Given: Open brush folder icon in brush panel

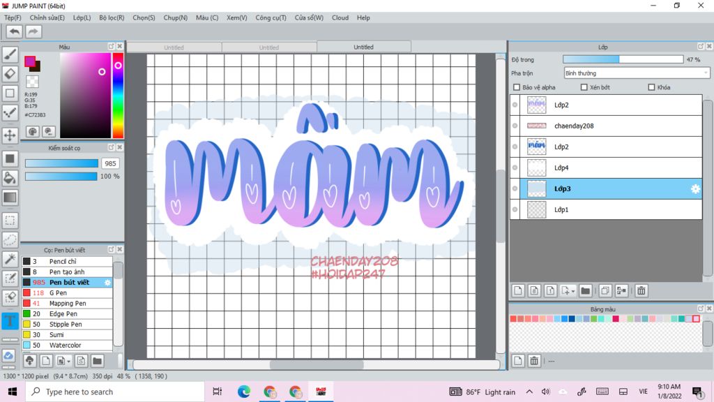Looking at the screenshot, I should (x=97, y=361).
